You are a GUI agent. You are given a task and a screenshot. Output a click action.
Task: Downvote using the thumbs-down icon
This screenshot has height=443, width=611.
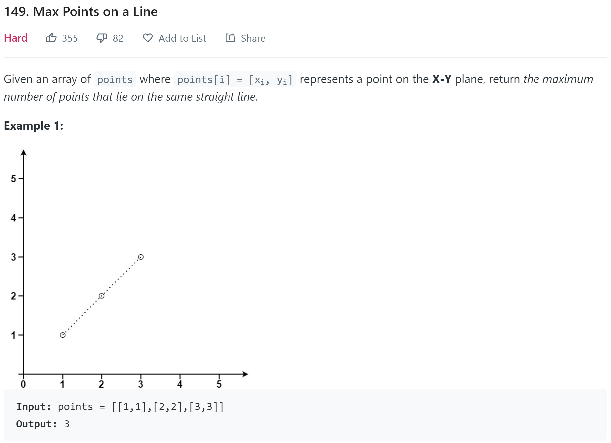tap(101, 38)
